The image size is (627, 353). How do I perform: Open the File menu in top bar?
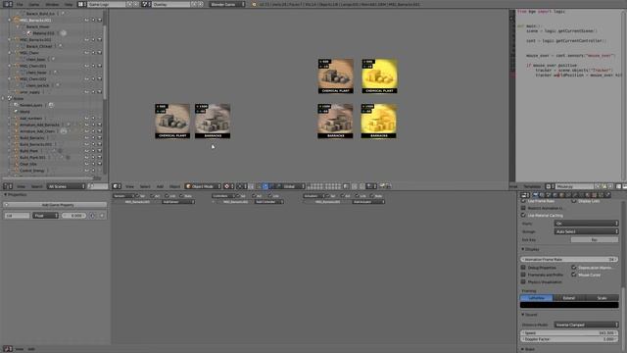(20, 4)
